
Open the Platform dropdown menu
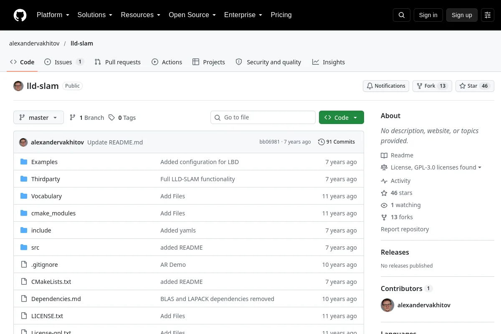pyautogui.click(x=53, y=15)
